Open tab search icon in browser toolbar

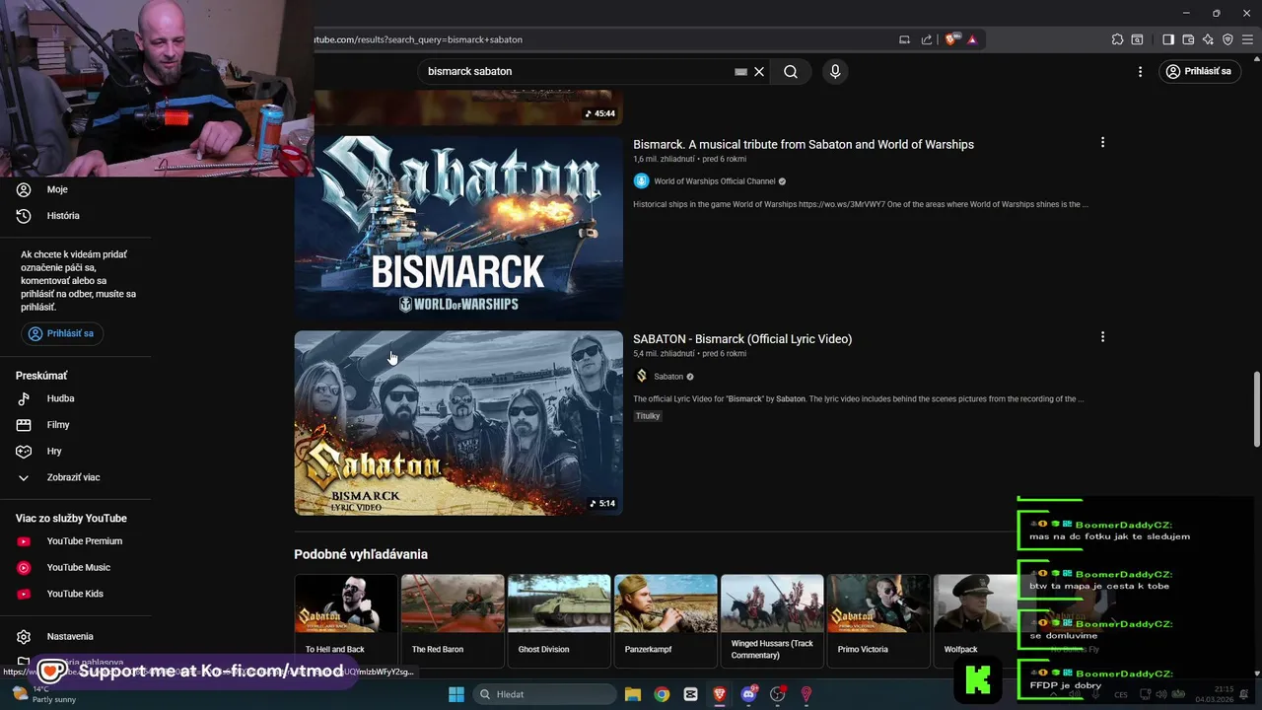(x=1137, y=39)
